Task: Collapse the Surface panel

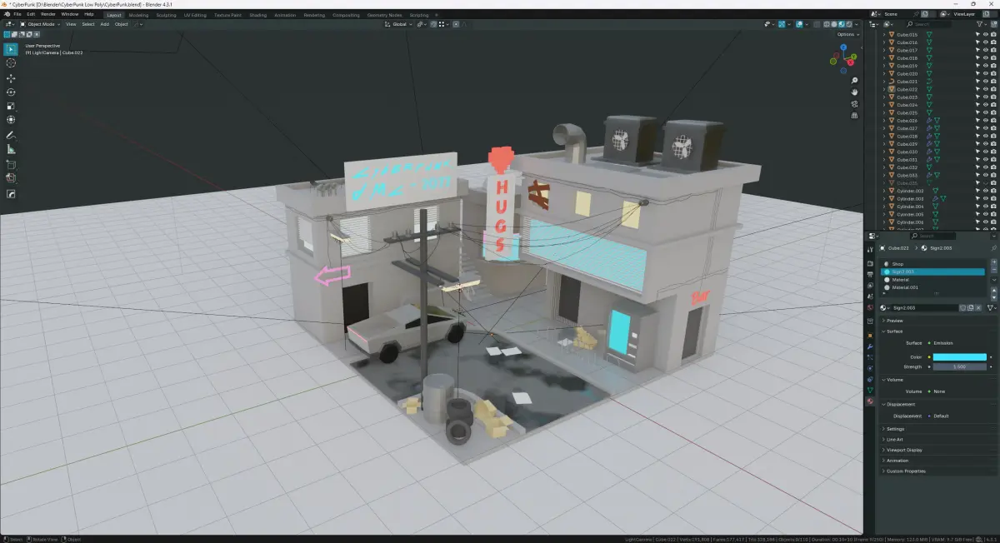Action: point(894,331)
